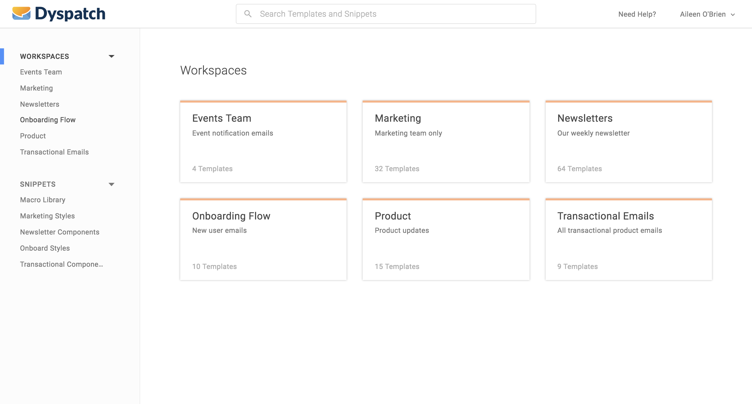Click "New user emails" description
The image size is (752, 404).
(219, 230)
